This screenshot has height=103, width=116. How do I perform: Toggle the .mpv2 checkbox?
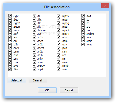coord(59,30)
